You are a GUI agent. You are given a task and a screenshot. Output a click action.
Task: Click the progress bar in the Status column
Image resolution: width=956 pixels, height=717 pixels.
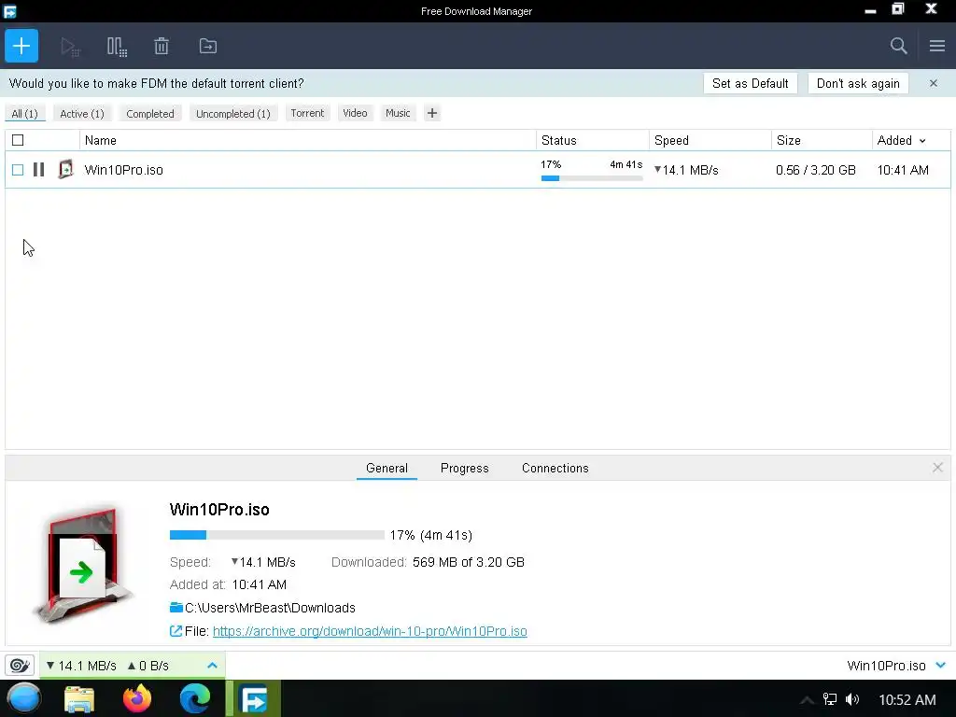(x=591, y=178)
